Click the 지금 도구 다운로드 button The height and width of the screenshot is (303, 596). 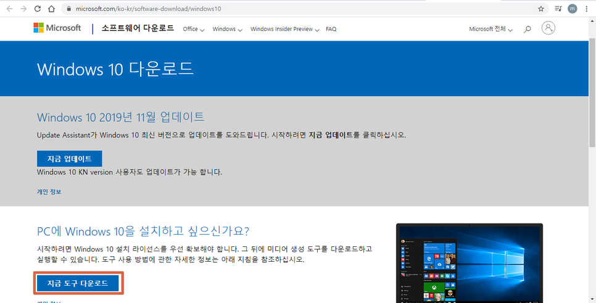(x=78, y=283)
